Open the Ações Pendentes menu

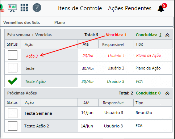click(x=130, y=8)
